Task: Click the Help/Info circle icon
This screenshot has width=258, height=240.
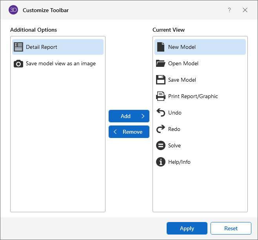Action: (x=161, y=162)
